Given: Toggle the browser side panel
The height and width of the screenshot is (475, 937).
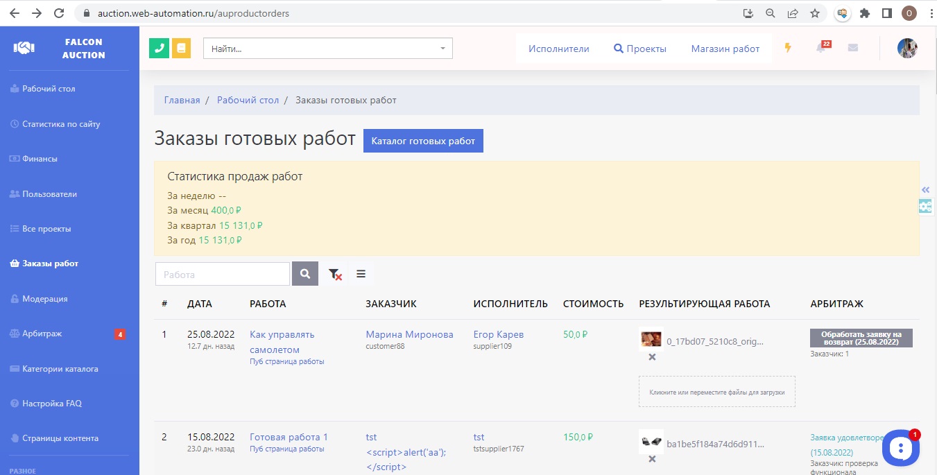Looking at the screenshot, I should point(886,13).
